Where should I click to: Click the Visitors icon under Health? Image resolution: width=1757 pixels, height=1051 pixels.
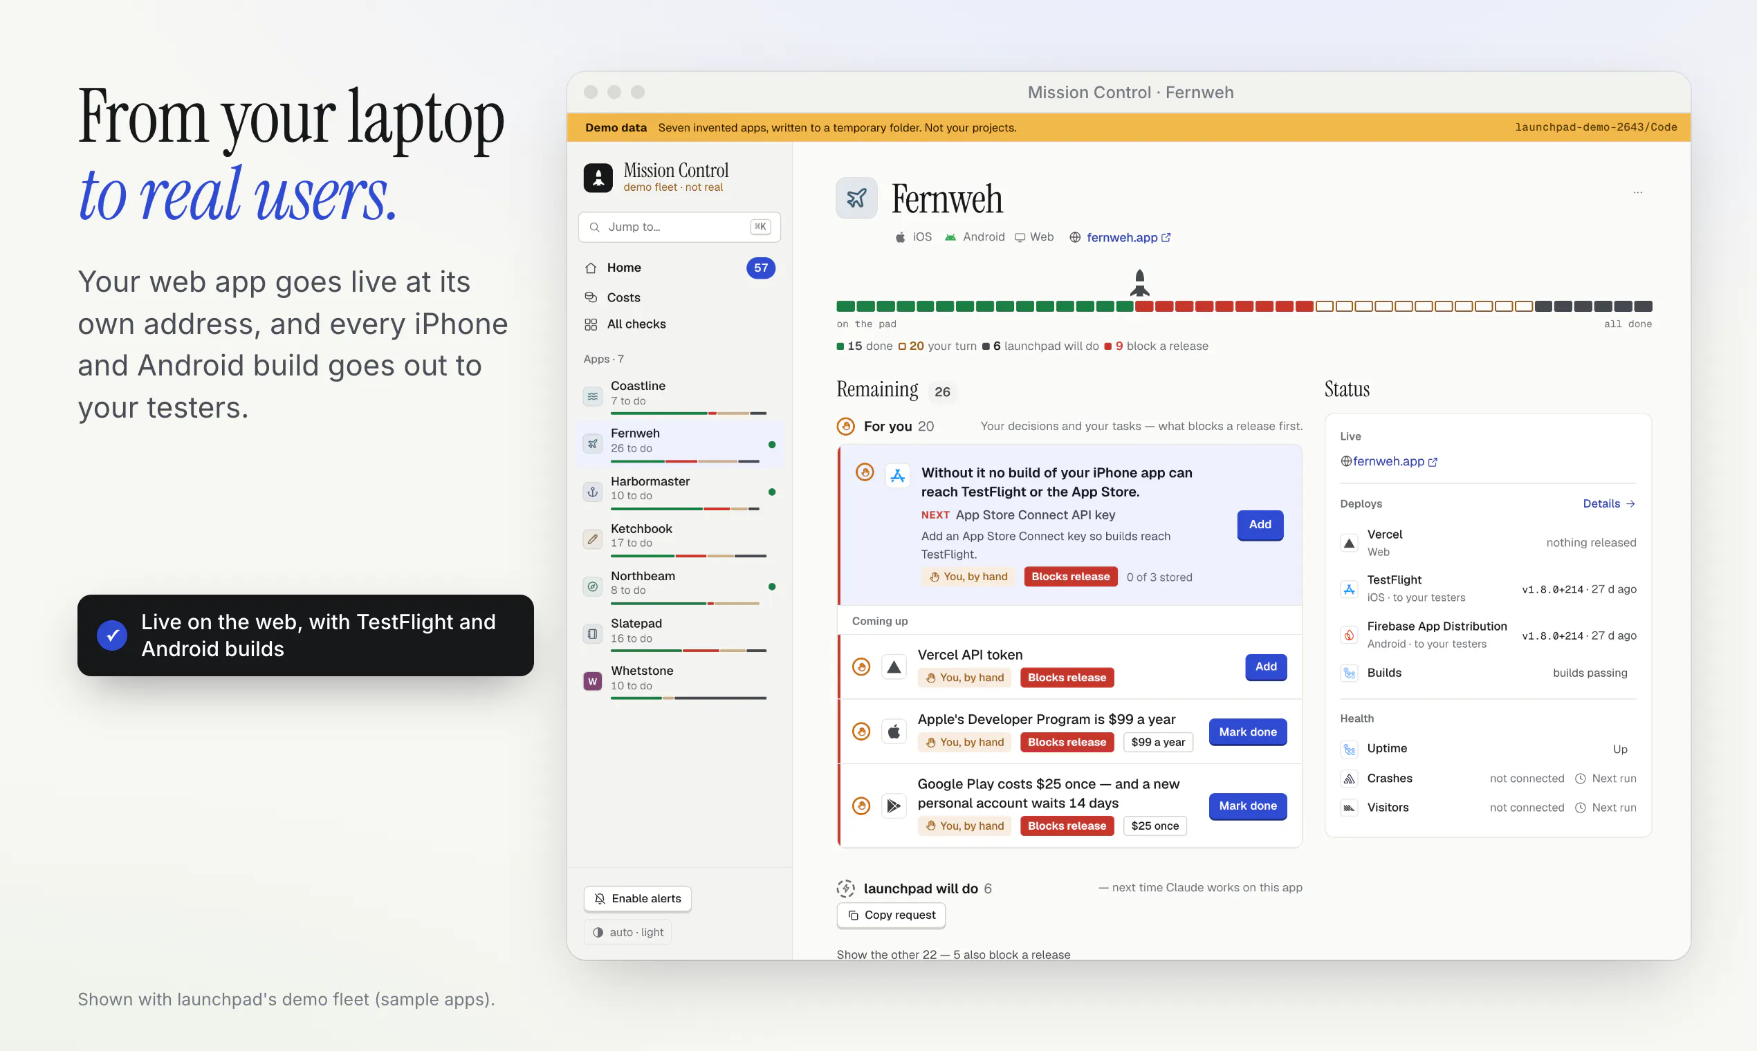tap(1349, 808)
